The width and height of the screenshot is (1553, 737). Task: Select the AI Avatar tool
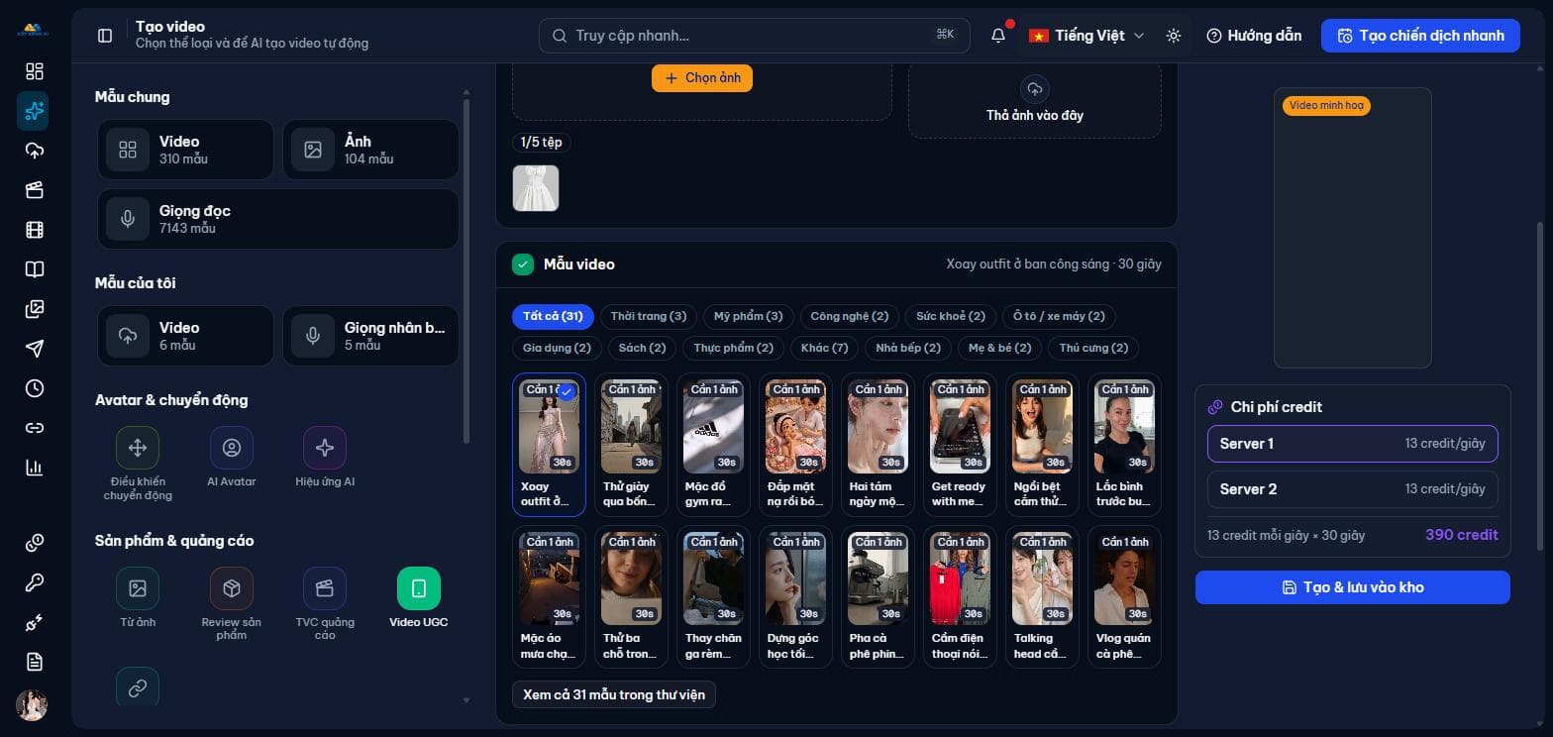click(232, 458)
